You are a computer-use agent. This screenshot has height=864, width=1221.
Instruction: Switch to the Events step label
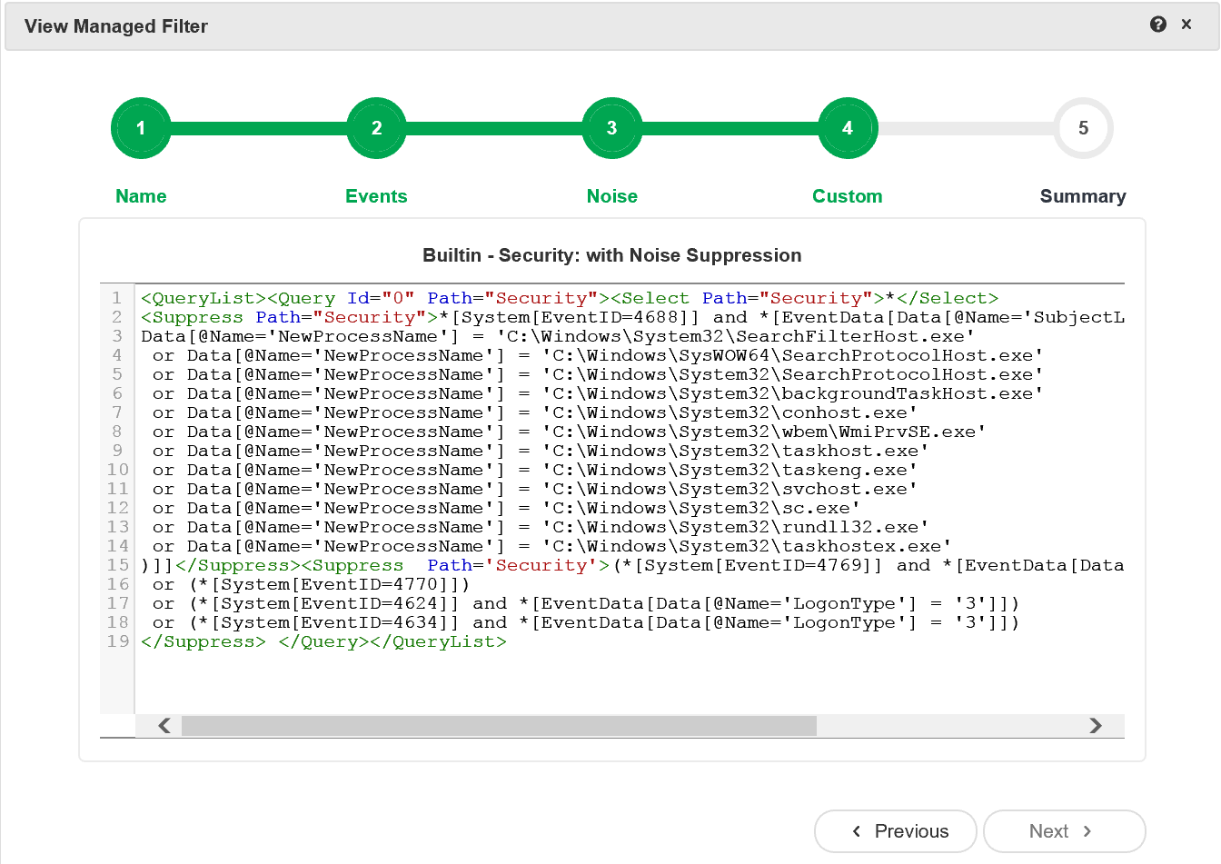[376, 196]
